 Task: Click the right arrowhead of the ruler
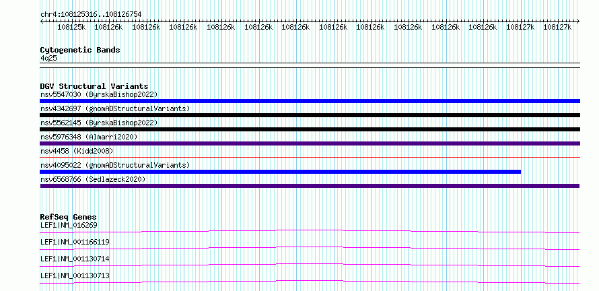578,21
